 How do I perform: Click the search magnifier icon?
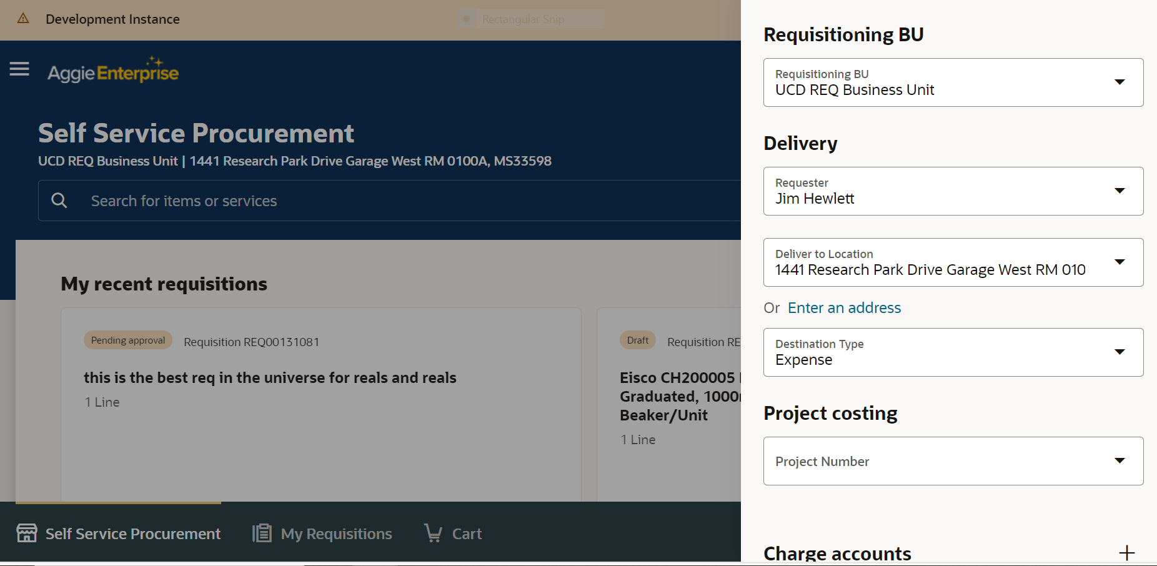[59, 201]
